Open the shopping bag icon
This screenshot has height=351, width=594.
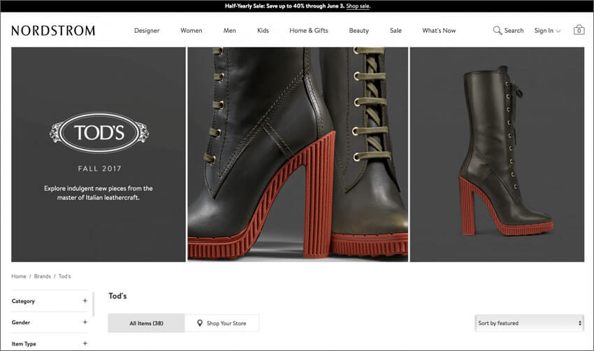[579, 29]
